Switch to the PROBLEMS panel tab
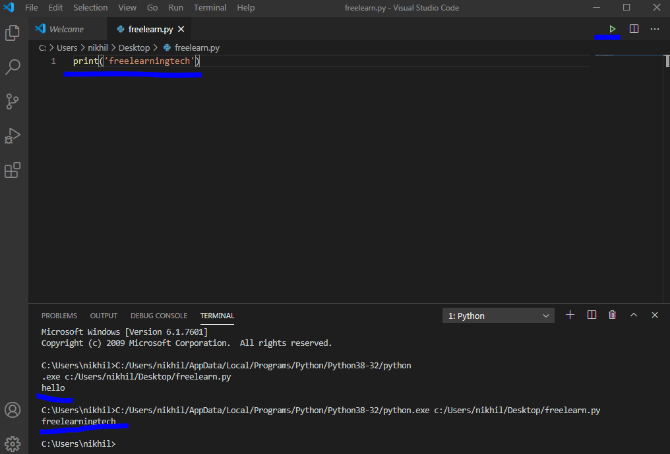Image resolution: width=670 pixels, height=454 pixels. click(x=59, y=316)
